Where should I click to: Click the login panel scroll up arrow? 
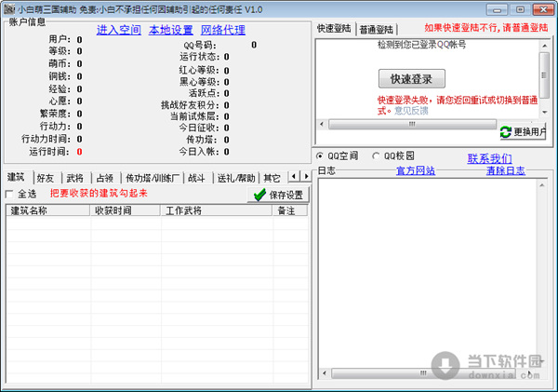point(544,46)
